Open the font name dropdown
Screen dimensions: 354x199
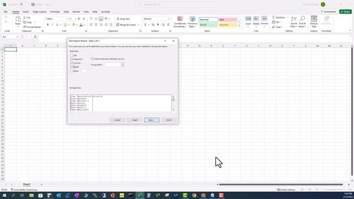pos(67,19)
